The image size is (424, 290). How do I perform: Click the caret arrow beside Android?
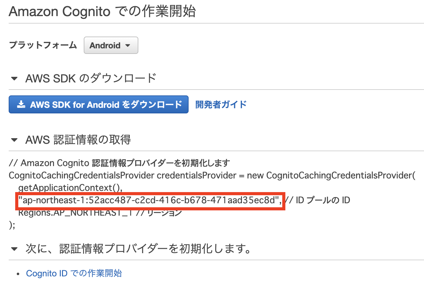pos(128,46)
